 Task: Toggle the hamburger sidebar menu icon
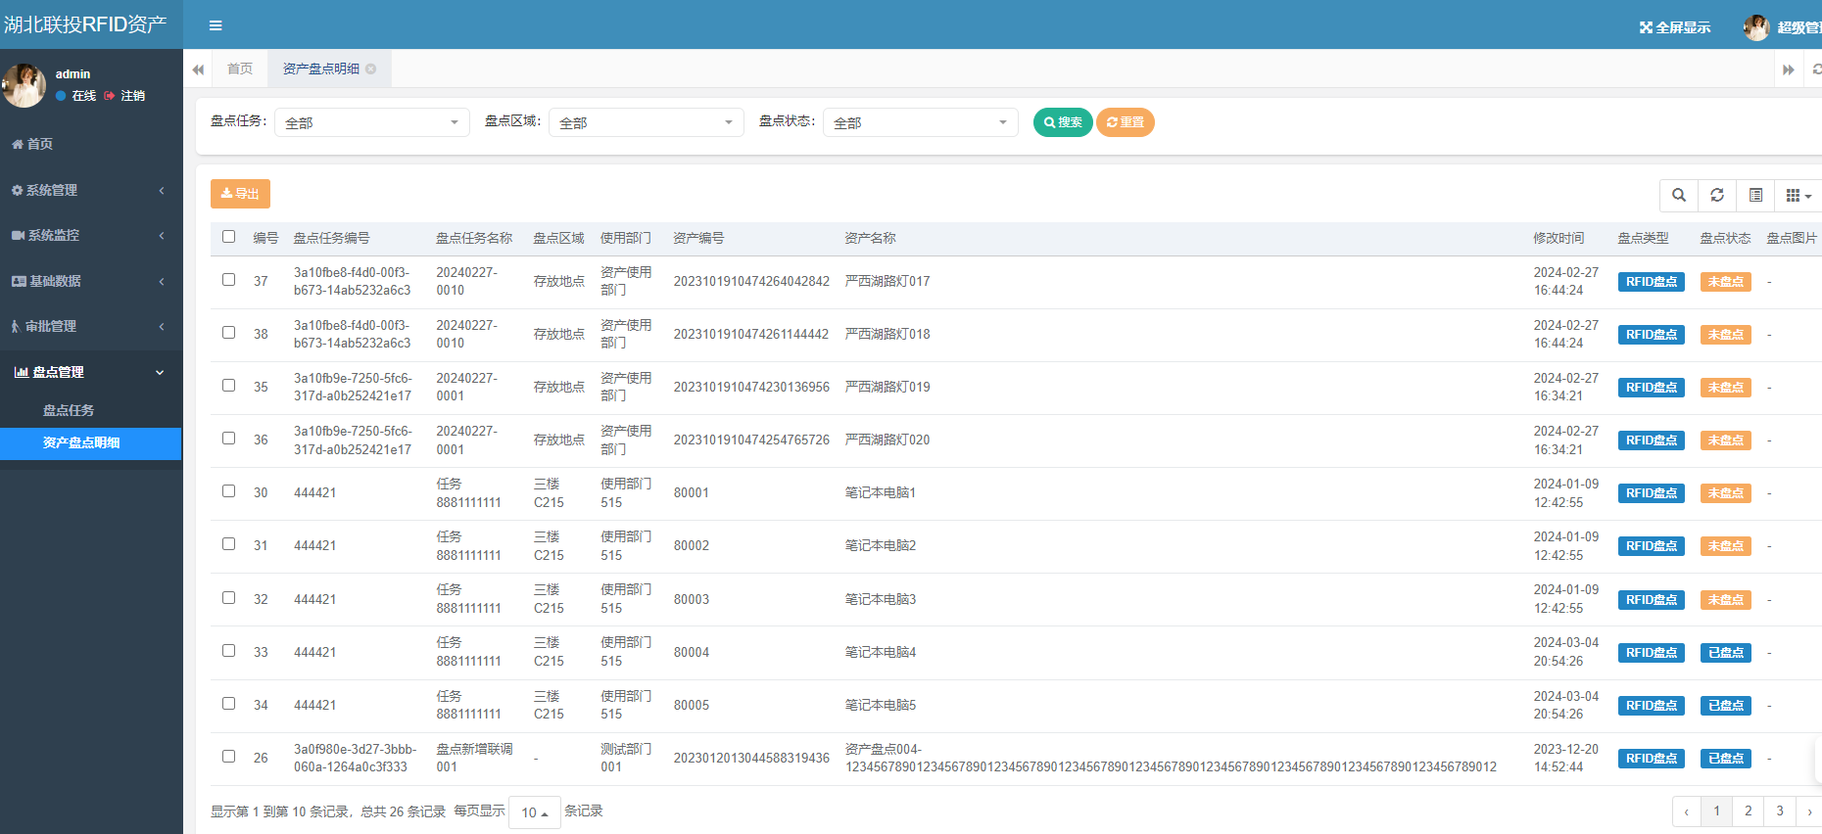[x=216, y=25]
